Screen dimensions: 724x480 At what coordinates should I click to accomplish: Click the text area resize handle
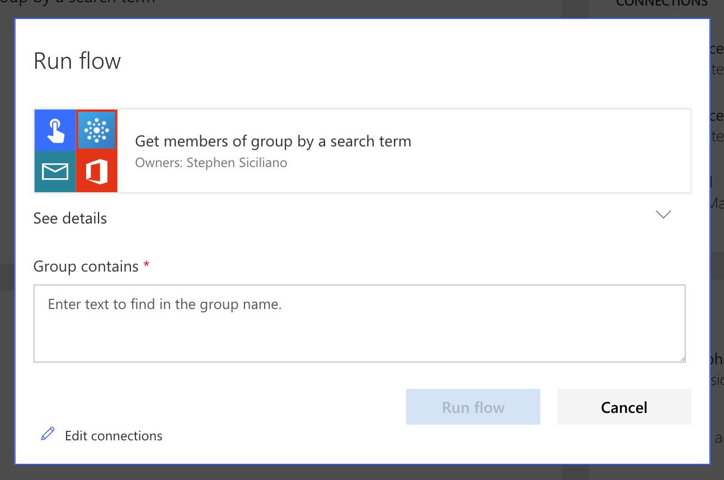pos(682,358)
